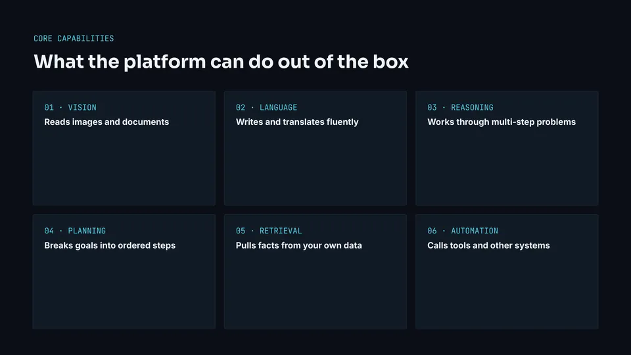The image size is (631, 355).
Task: Select the 03 Reasoning capability card
Action: click(x=507, y=148)
